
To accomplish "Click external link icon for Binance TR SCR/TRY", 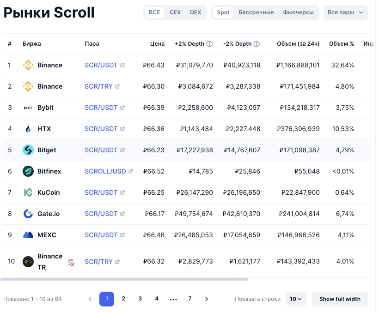I will (117, 262).
